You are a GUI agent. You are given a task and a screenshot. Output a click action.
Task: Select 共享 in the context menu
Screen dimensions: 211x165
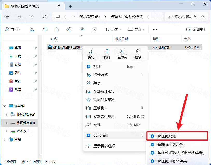115,83
